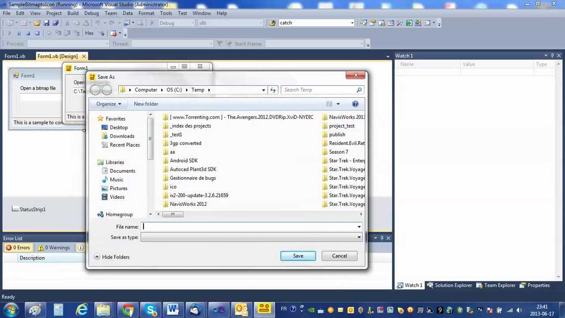Open the Save as type dropdown

click(x=358, y=237)
